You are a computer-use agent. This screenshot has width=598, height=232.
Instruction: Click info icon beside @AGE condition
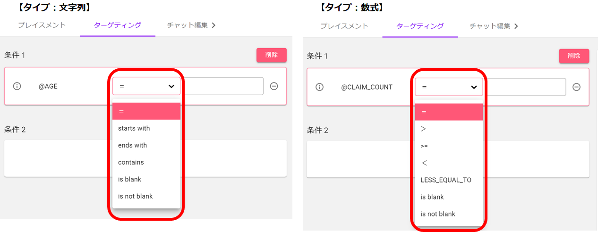[x=17, y=86]
